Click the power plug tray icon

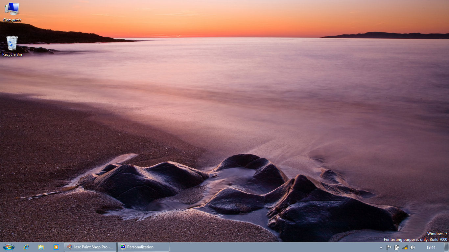[x=397, y=247]
